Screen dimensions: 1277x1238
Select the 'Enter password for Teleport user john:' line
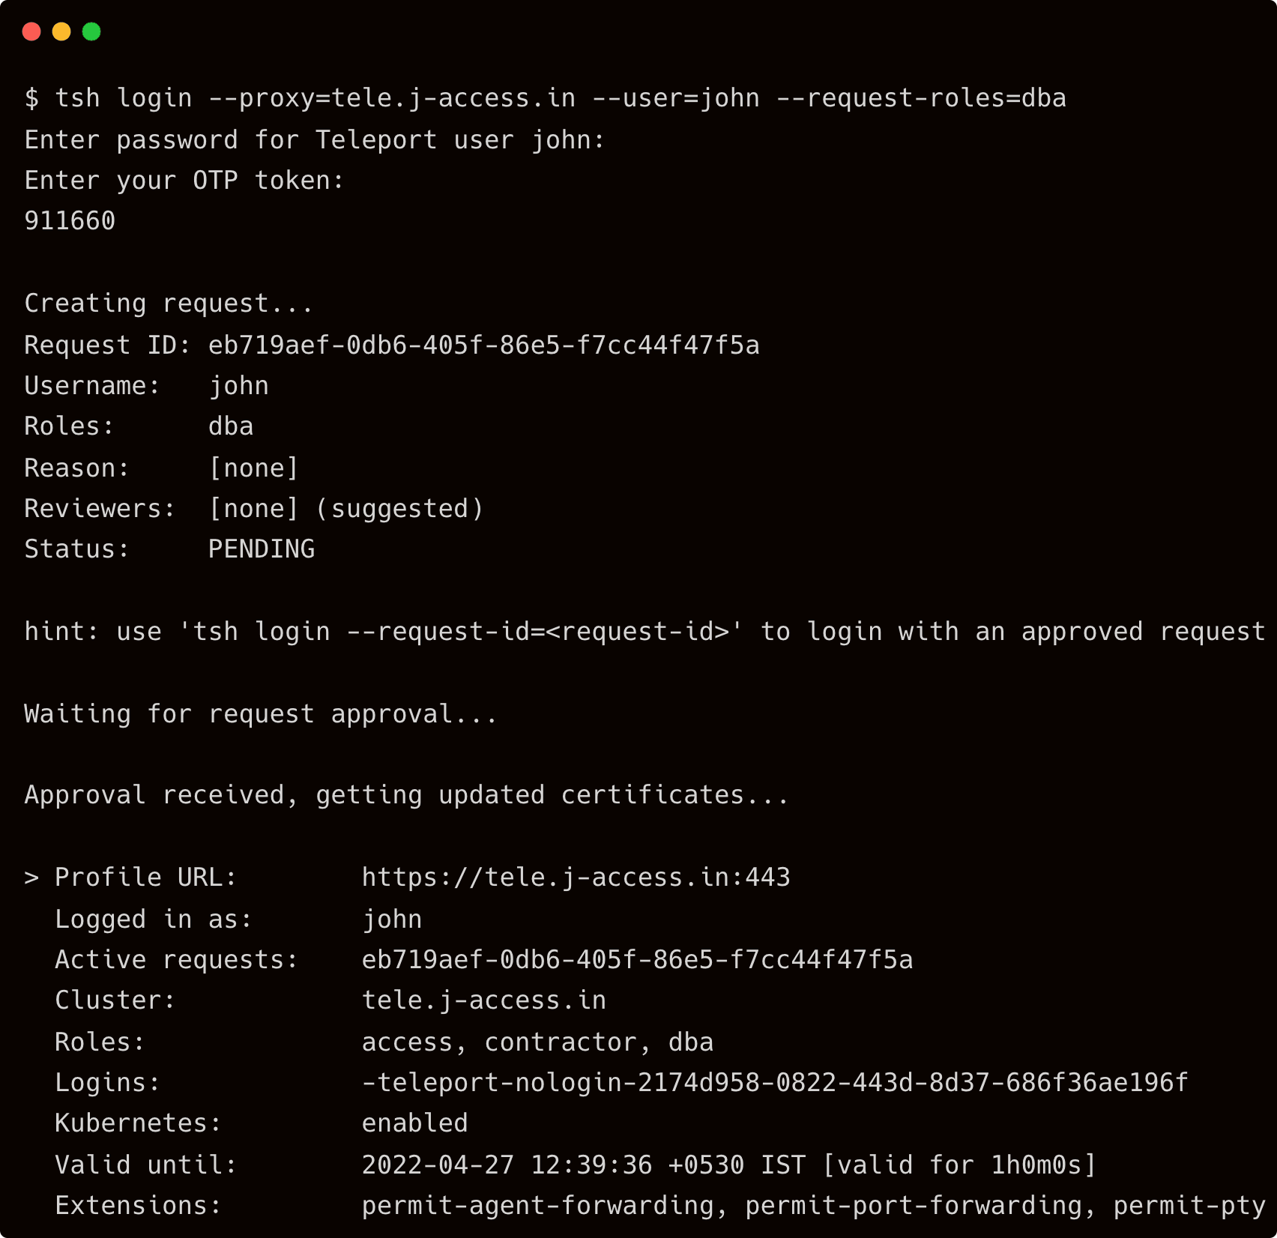314,139
